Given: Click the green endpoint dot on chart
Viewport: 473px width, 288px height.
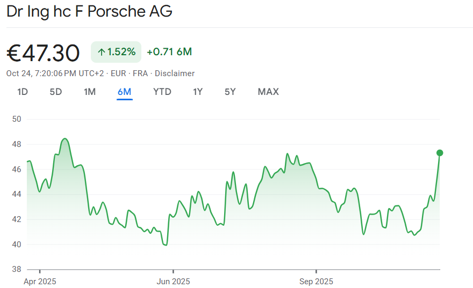Looking at the screenshot, I should coord(440,153).
